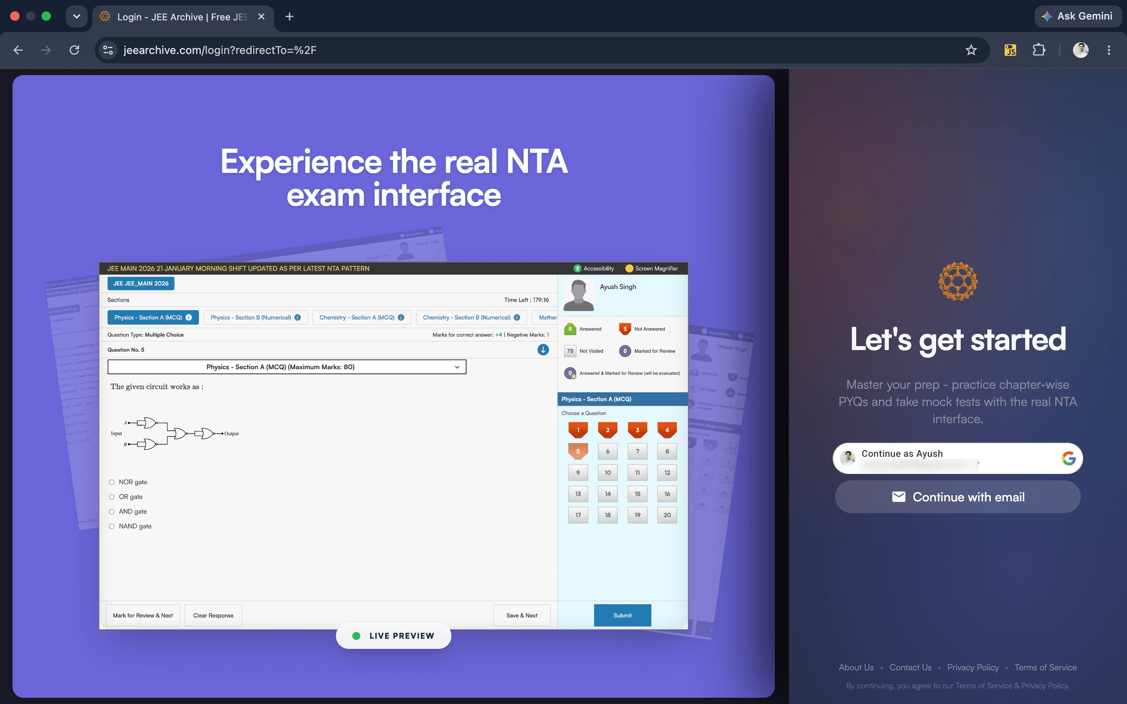Screen dimensions: 1127x704
Task: Expand the Physics Section A maximum marks dropdown
Action: click(x=287, y=367)
